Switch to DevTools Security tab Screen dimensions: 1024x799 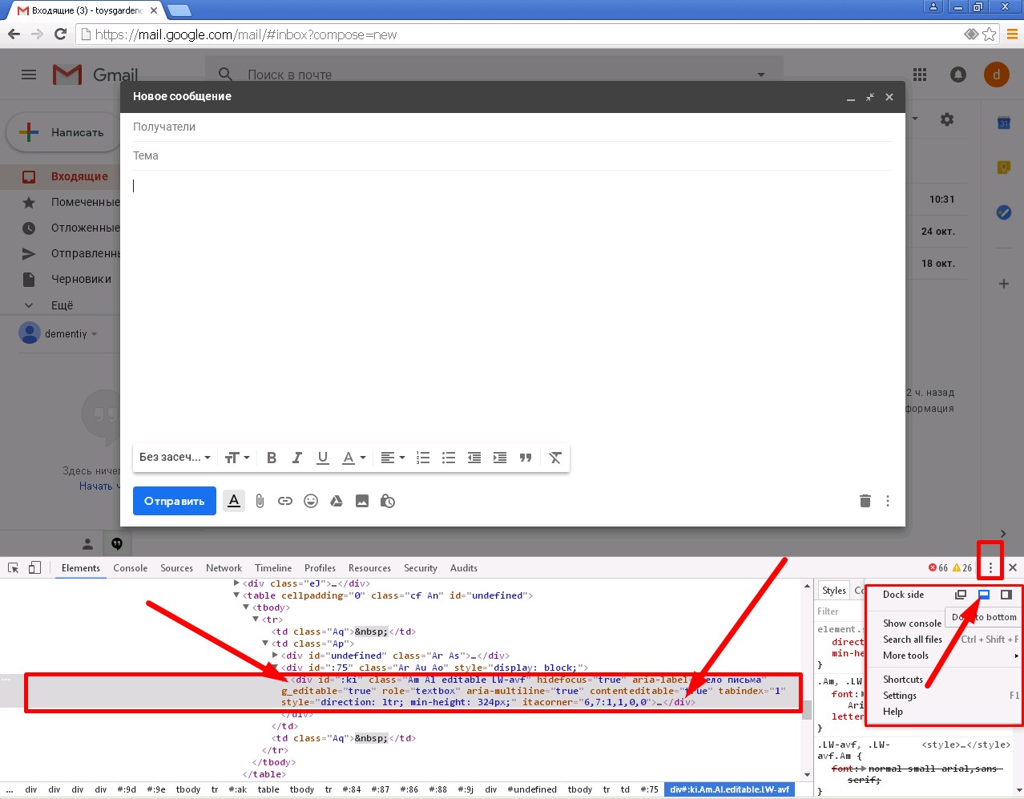pyautogui.click(x=421, y=567)
